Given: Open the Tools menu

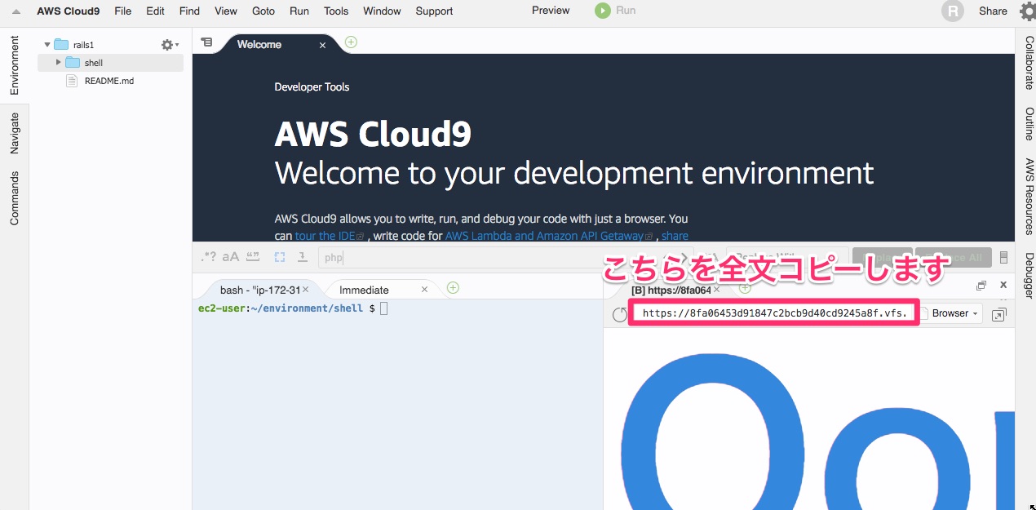Looking at the screenshot, I should click(x=336, y=11).
